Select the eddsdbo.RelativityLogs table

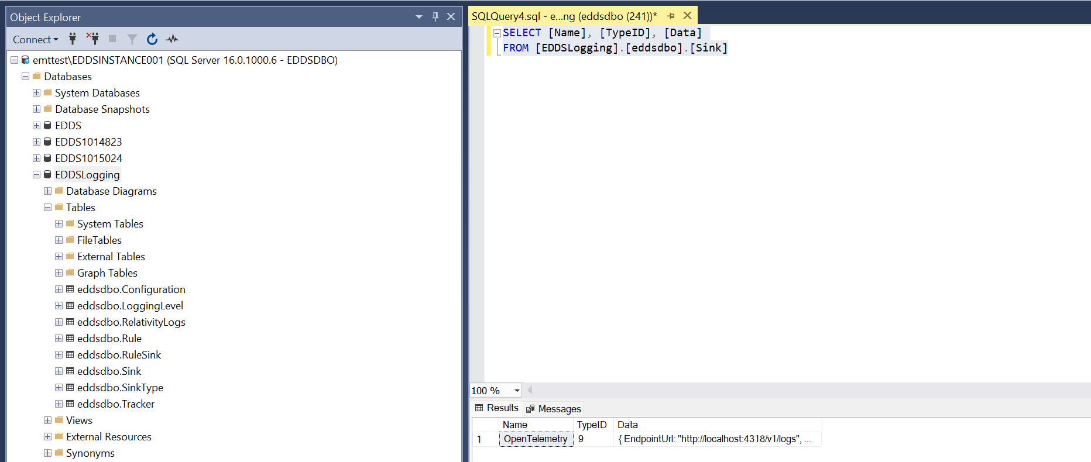click(x=131, y=322)
